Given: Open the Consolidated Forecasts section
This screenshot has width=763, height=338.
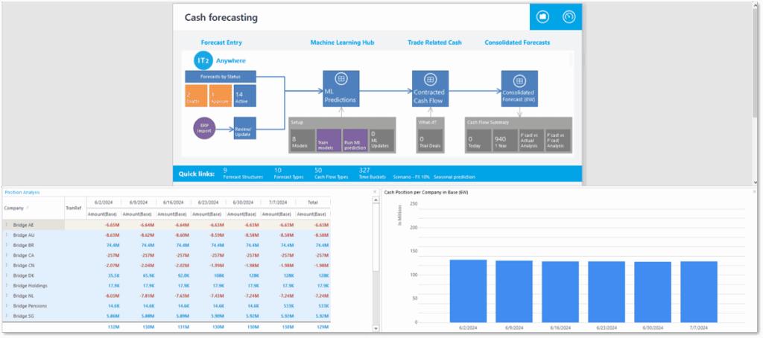Looking at the screenshot, I should pos(517,42).
